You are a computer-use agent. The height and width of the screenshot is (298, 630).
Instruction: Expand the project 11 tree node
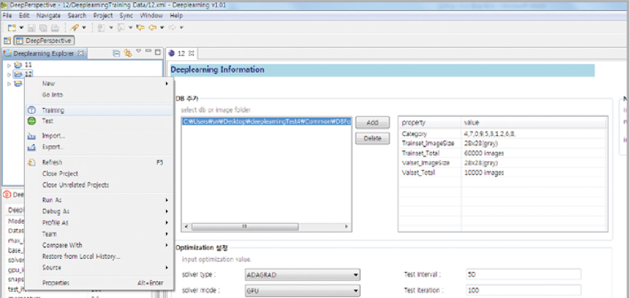click(x=9, y=65)
